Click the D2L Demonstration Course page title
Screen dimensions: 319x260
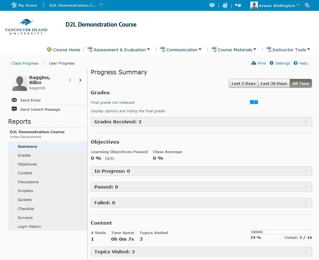tap(101, 24)
